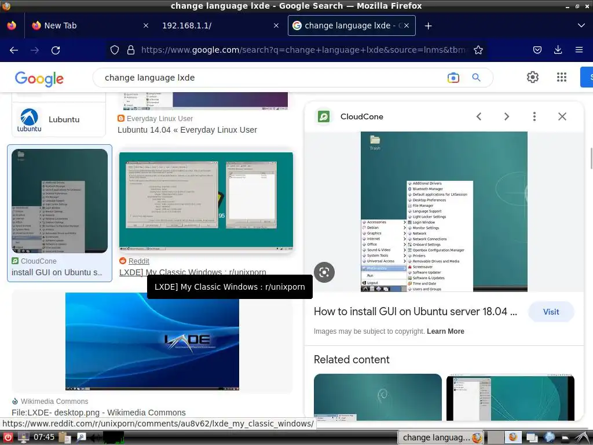
Task: Open the Google apps grid
Action: click(562, 77)
